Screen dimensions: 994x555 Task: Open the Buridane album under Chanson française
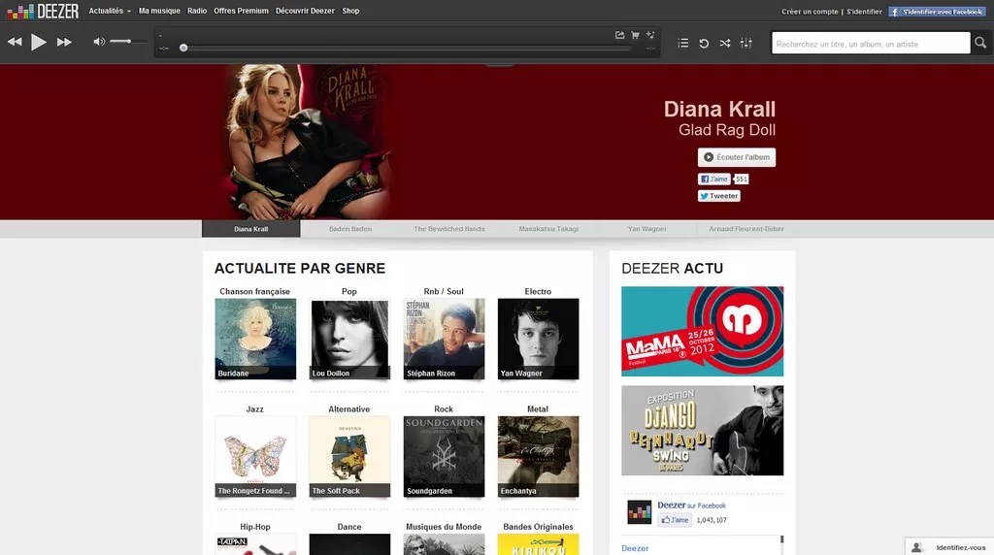pyautogui.click(x=255, y=339)
